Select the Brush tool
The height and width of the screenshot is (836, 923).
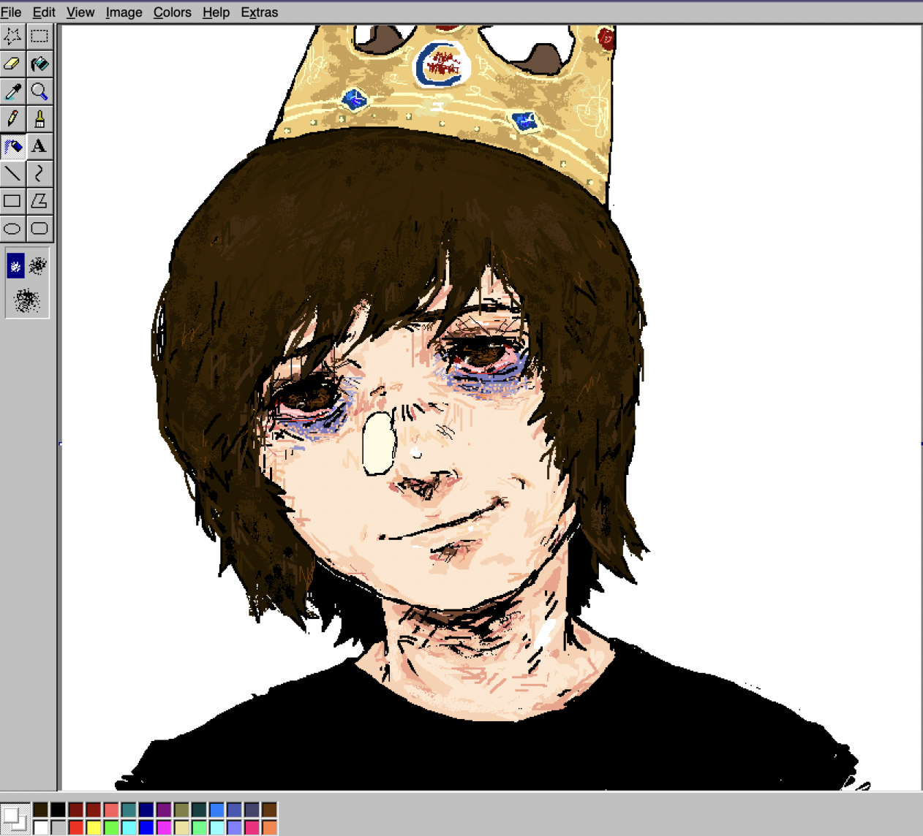(39, 118)
